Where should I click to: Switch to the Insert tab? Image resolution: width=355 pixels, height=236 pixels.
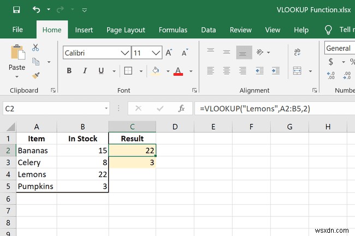84,30
